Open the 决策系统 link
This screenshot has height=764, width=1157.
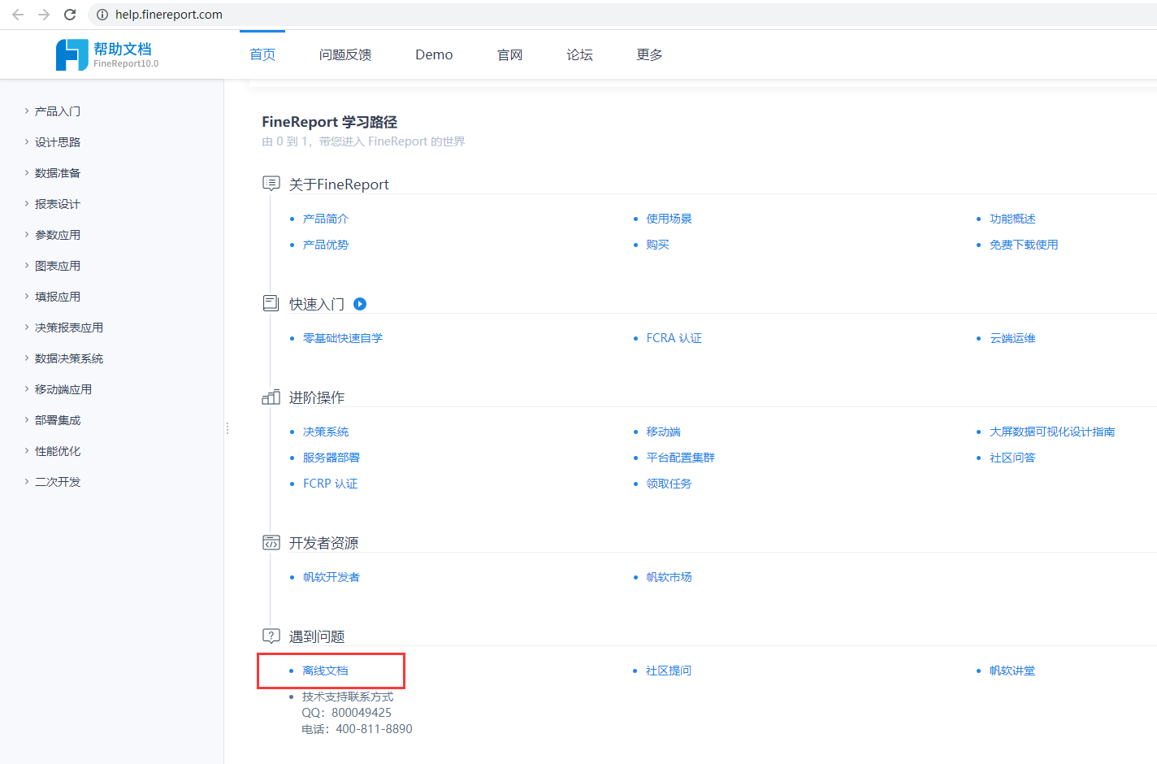326,432
